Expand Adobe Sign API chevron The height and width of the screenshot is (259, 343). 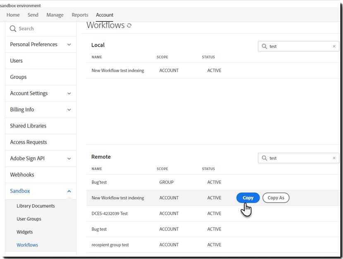(x=69, y=159)
